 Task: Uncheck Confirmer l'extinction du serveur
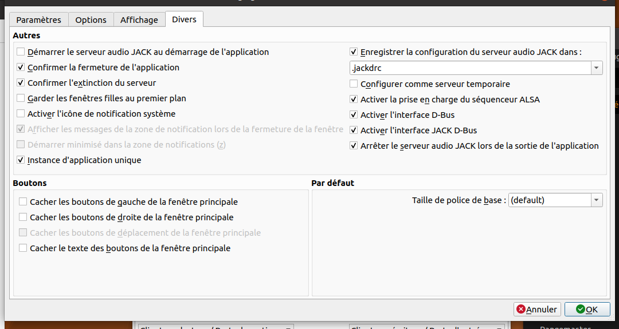click(x=21, y=83)
